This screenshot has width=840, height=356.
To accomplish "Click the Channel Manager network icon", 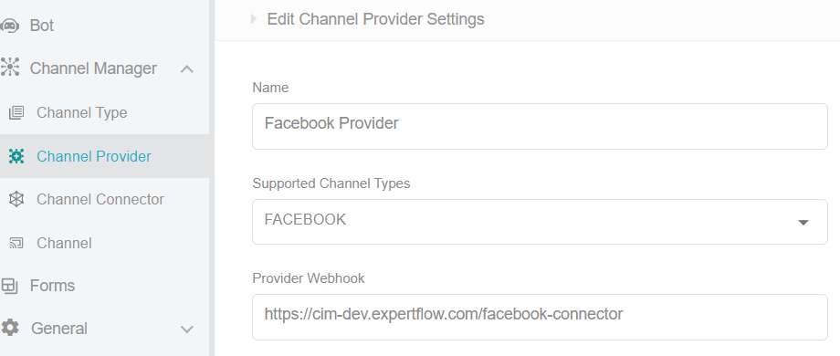I will tap(10, 68).
